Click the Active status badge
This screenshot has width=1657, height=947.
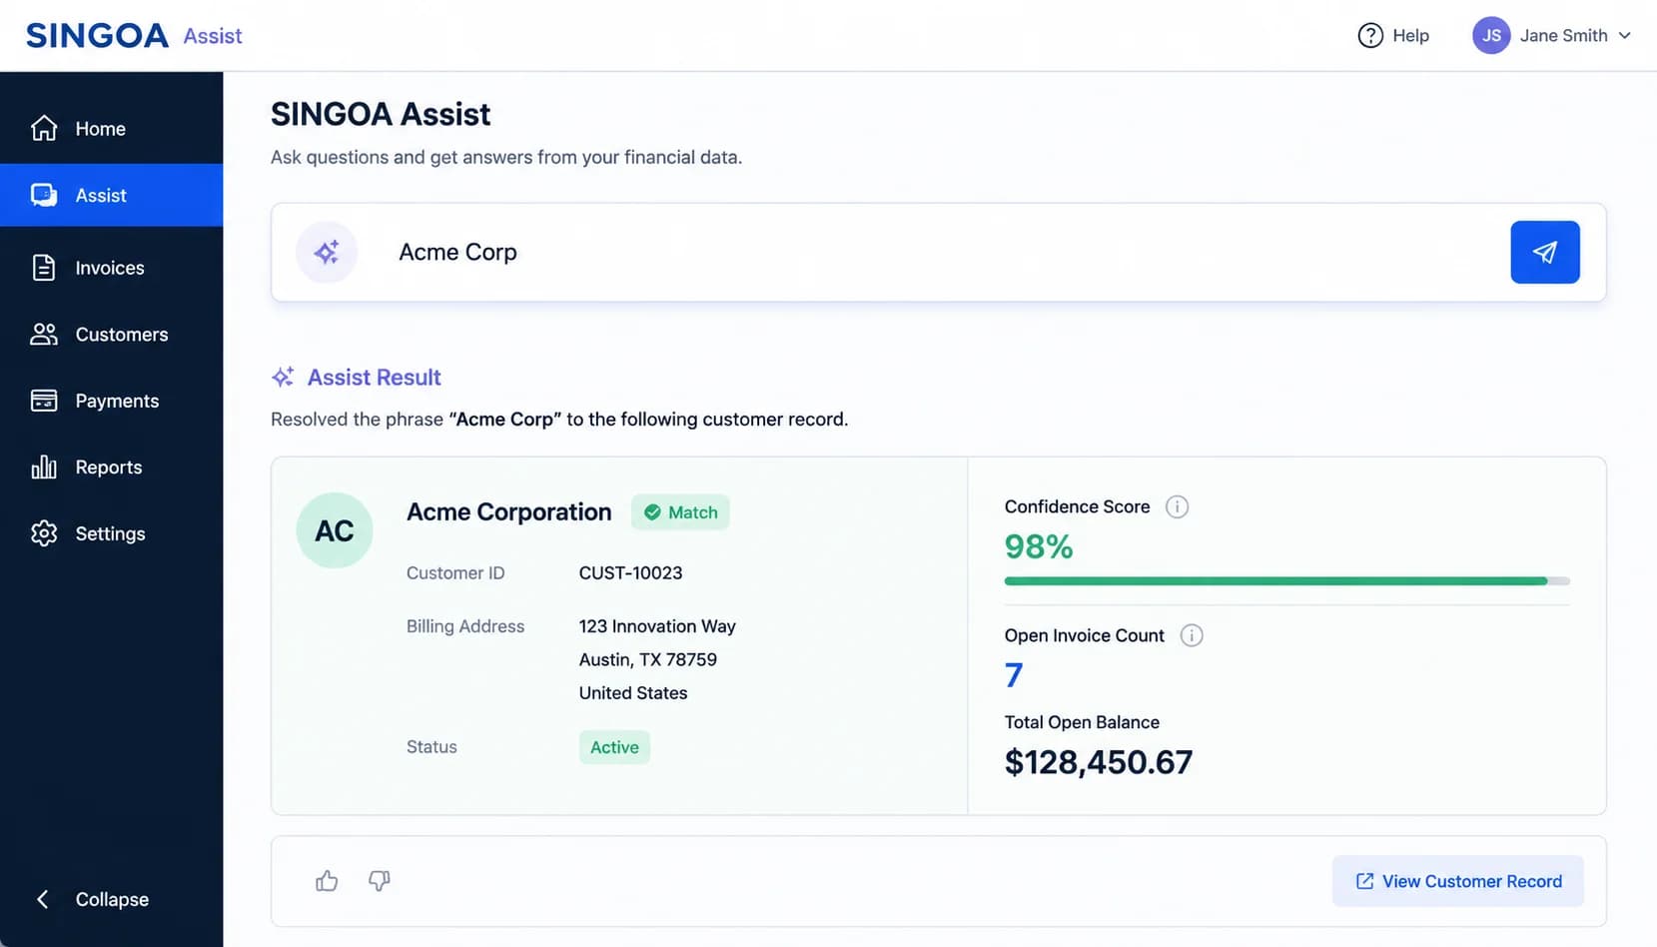click(614, 747)
